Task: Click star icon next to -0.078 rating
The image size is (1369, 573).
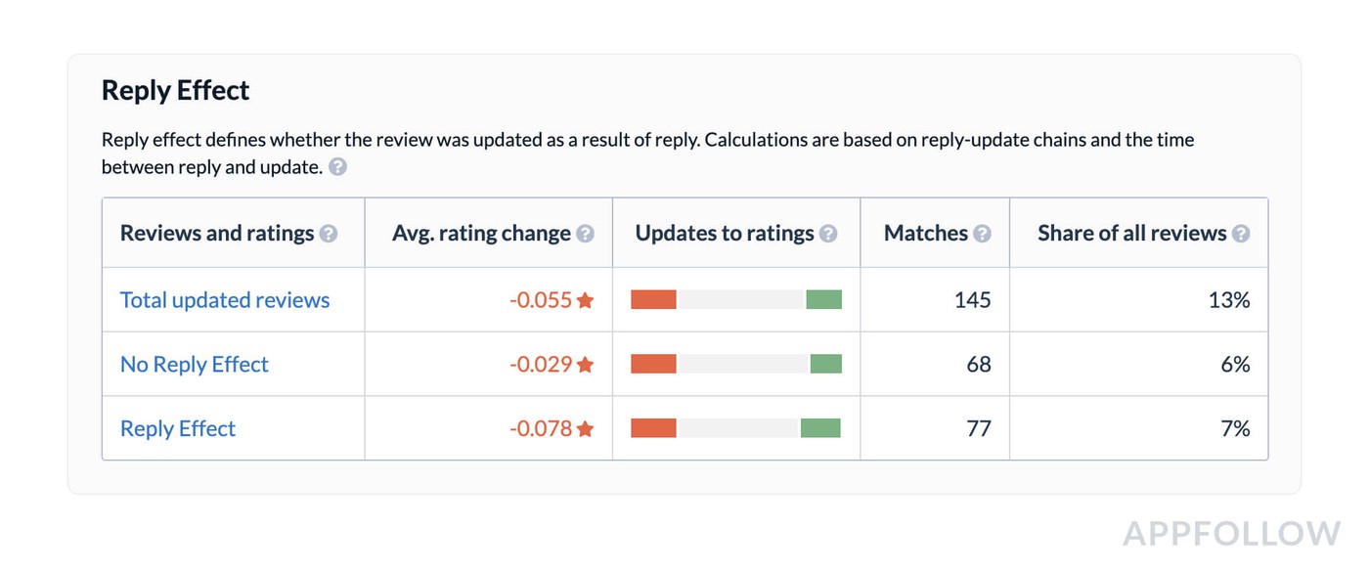Action: click(x=586, y=428)
